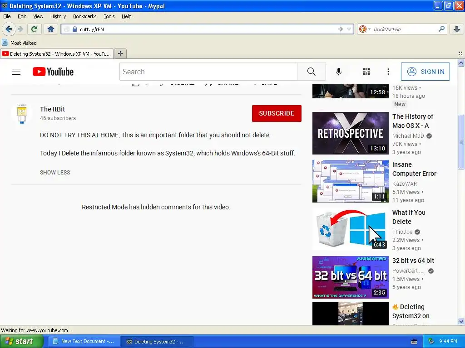The width and height of the screenshot is (465, 348).
Task: Open the downloads arrow button
Action: 457,29
